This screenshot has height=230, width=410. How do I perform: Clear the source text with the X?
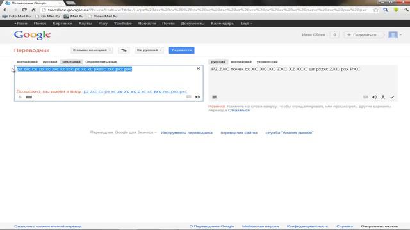(x=198, y=68)
